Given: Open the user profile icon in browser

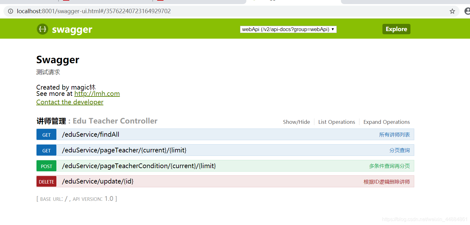Looking at the screenshot, I should tap(467, 11).
